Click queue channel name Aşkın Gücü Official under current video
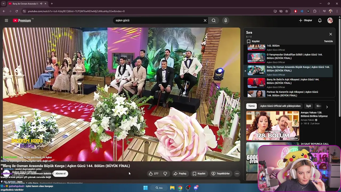Viewport: 341px width, 192px height. [x=276, y=75]
